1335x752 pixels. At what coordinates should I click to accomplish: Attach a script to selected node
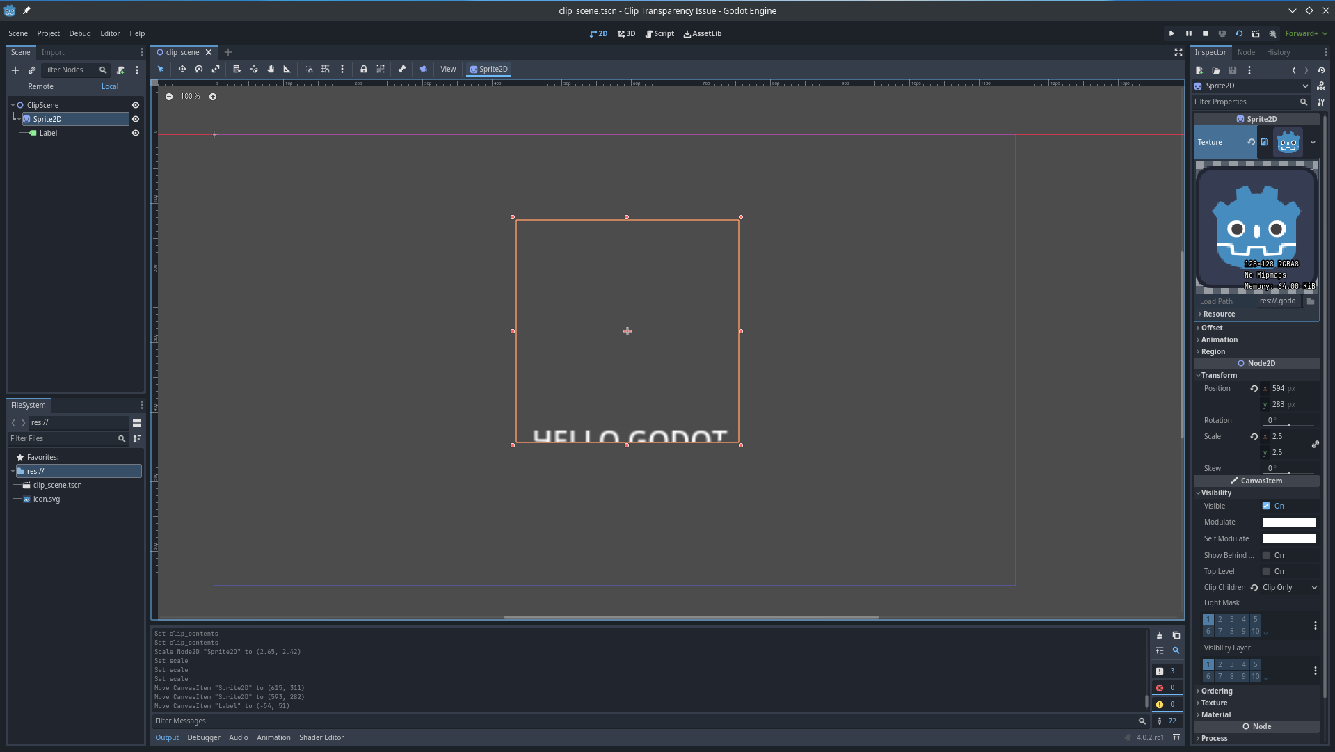click(x=120, y=70)
